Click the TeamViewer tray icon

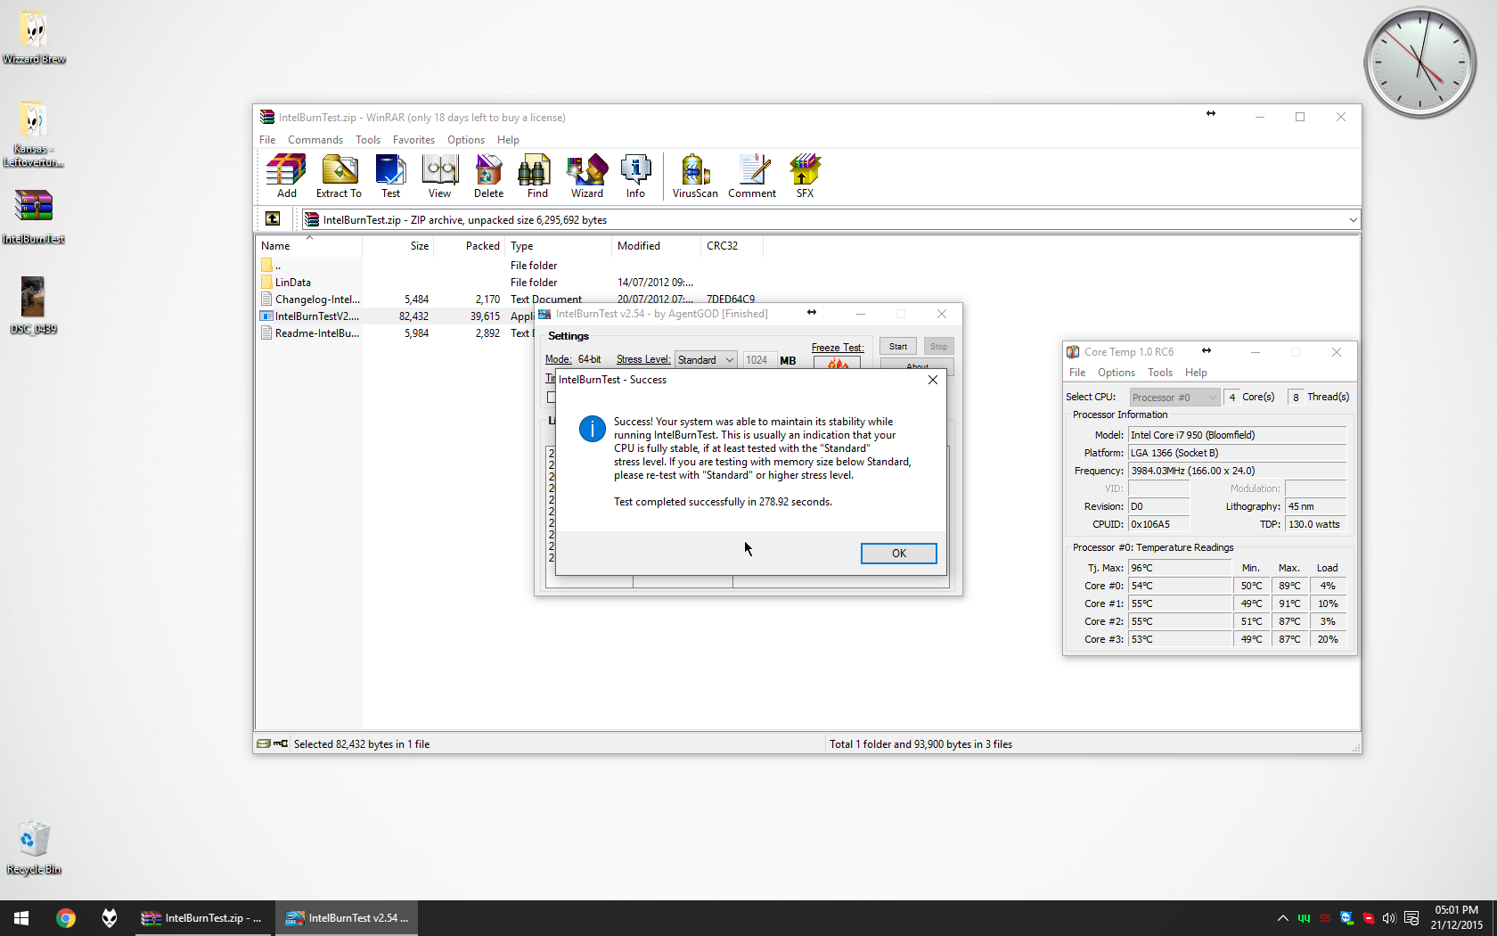(x=1346, y=918)
